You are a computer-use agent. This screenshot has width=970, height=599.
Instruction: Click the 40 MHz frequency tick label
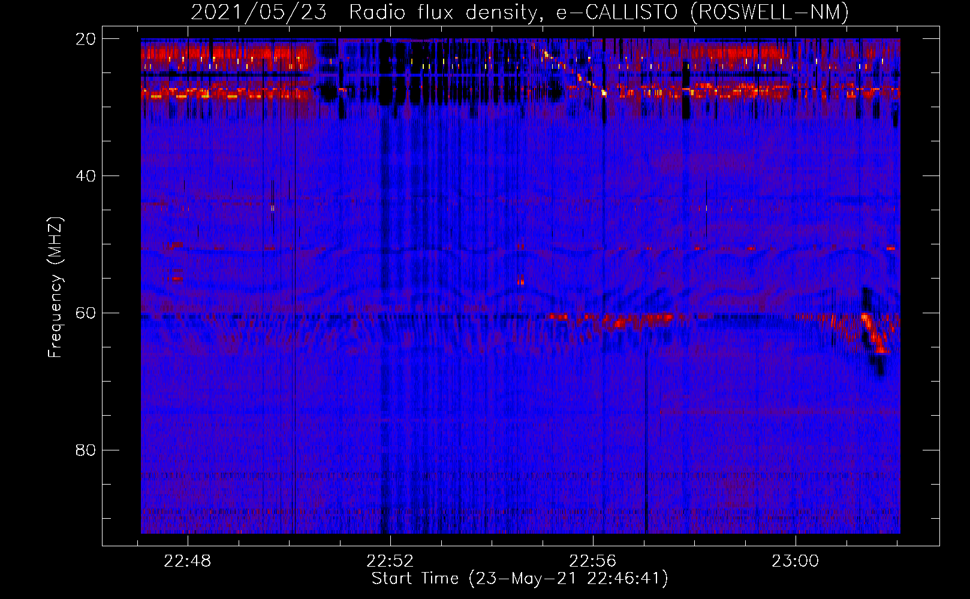point(86,176)
